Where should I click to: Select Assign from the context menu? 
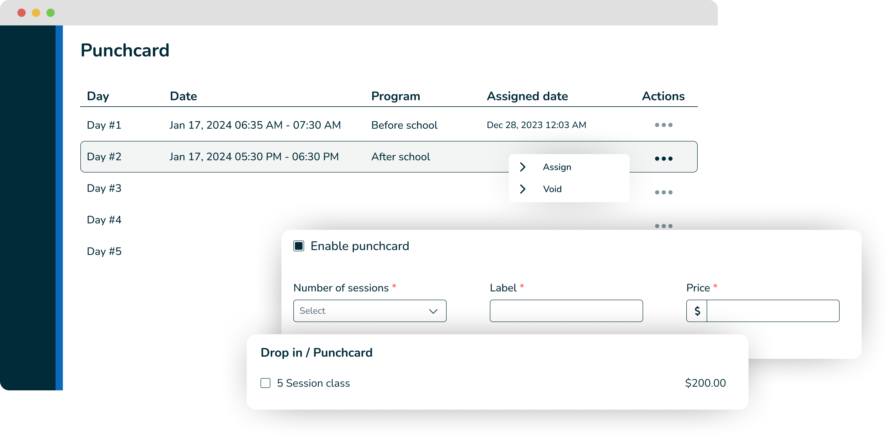(x=557, y=167)
